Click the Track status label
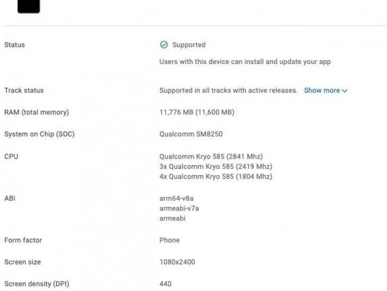387x291 pixels. coord(24,90)
